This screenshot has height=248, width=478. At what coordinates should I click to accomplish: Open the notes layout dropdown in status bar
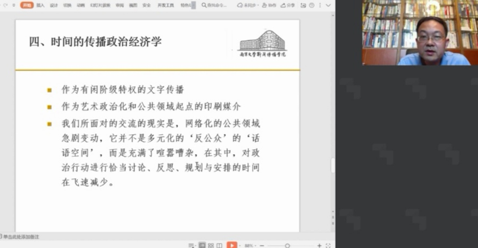point(191,245)
